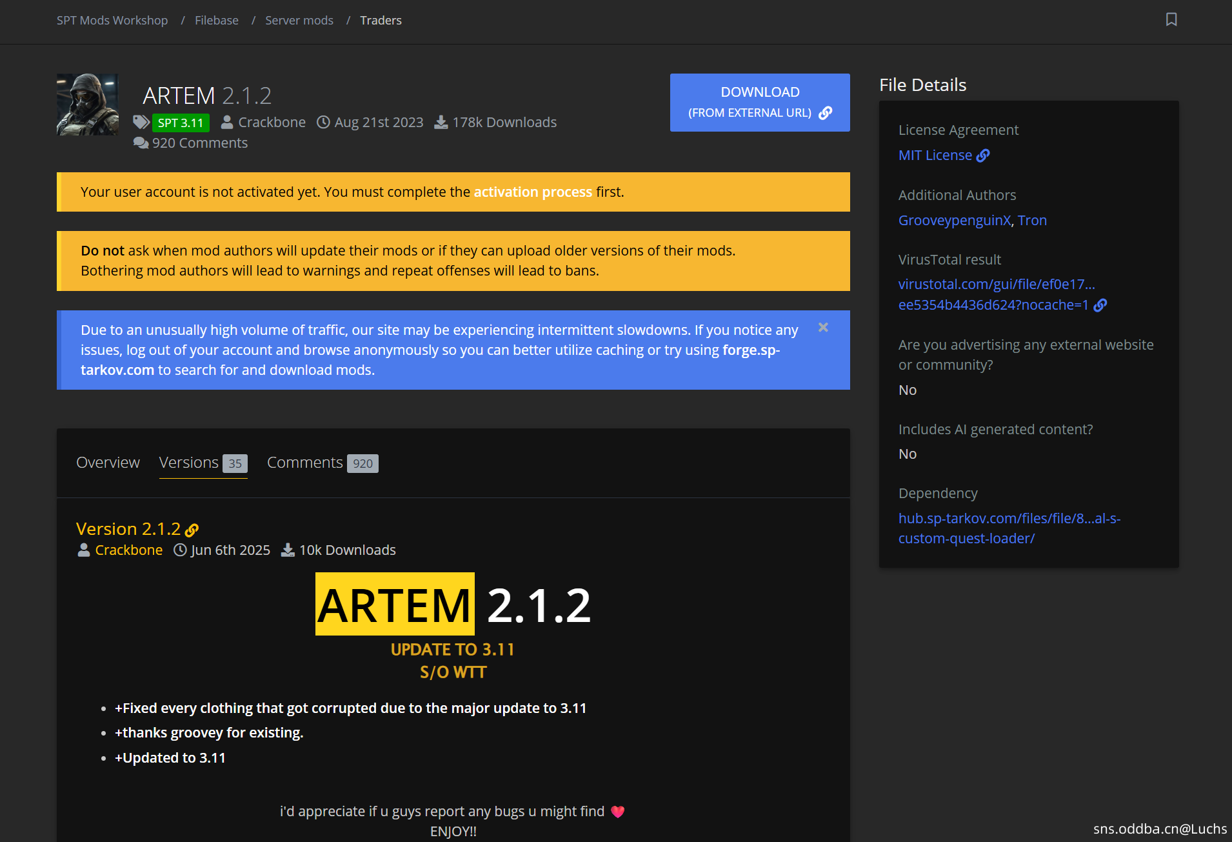Open the 920 Comments link in header
1232x842 pixels.
pyautogui.click(x=200, y=143)
